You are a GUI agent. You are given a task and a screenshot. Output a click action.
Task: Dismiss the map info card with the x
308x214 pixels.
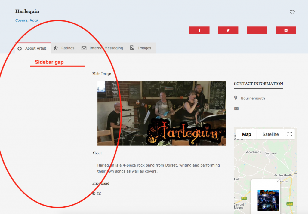tap(277, 181)
